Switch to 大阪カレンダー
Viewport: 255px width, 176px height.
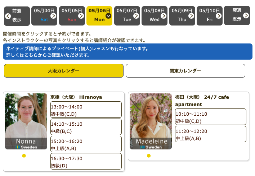(x=64, y=71)
